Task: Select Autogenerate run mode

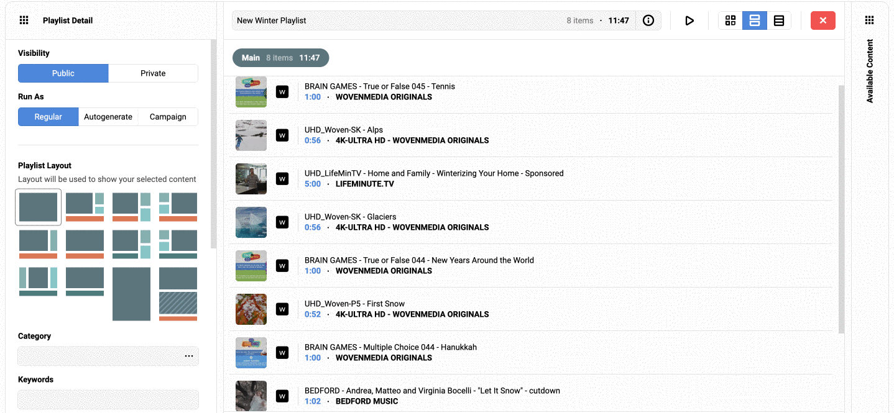Action: tap(108, 117)
